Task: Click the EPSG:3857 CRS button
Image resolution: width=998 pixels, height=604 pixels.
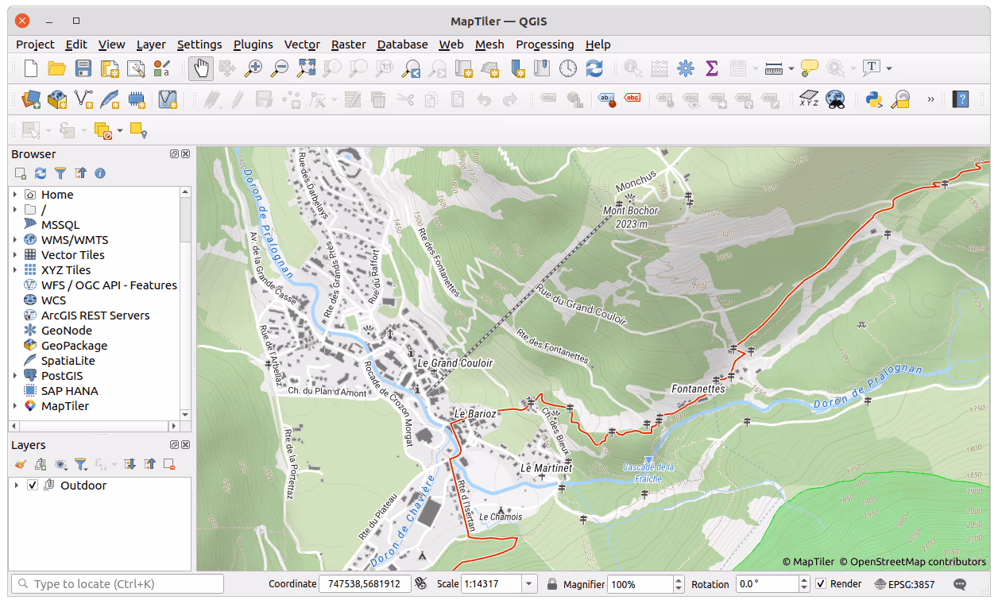Action: click(904, 584)
